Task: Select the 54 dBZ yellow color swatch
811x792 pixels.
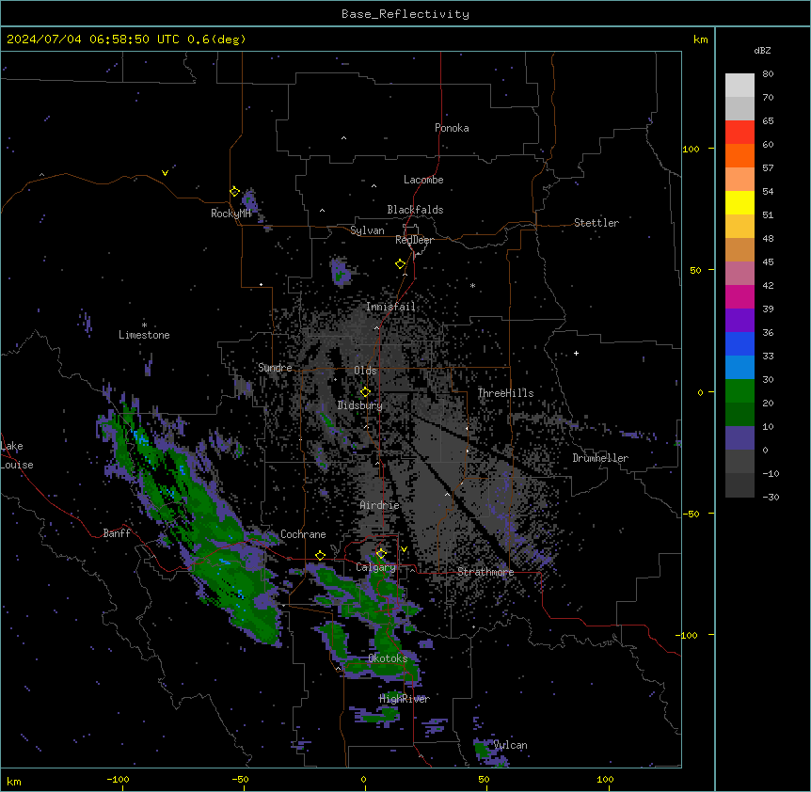Action: 739,202
